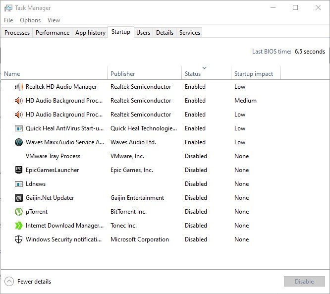Viewport: 330px width, 294px height.
Task: Click the Microsoft Corporation publisher cell
Action: click(140, 239)
